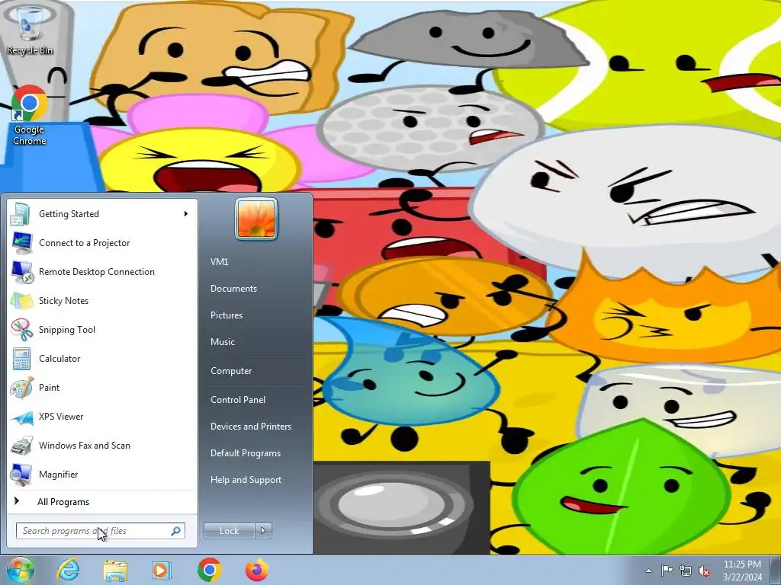The height and width of the screenshot is (585, 781).
Task: Open Documents from Start menu
Action: pyautogui.click(x=233, y=289)
